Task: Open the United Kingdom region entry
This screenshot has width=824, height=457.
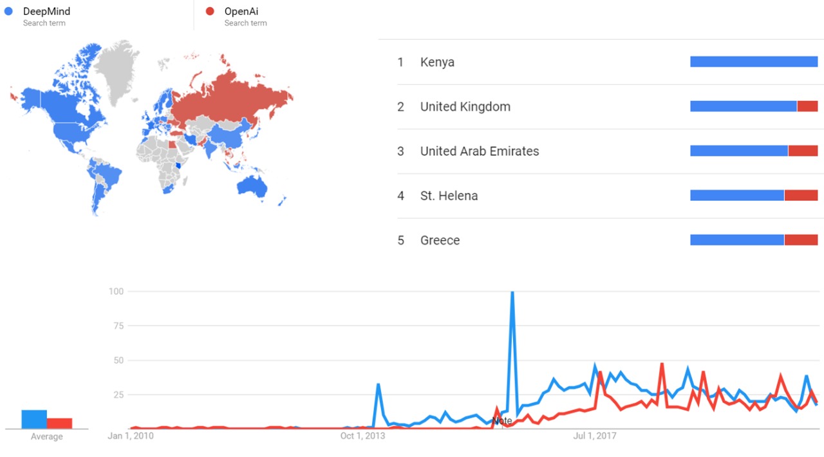Action: point(465,107)
